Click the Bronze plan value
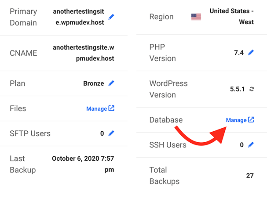Image resolution: width=267 pixels, height=202 pixels. 94,83
